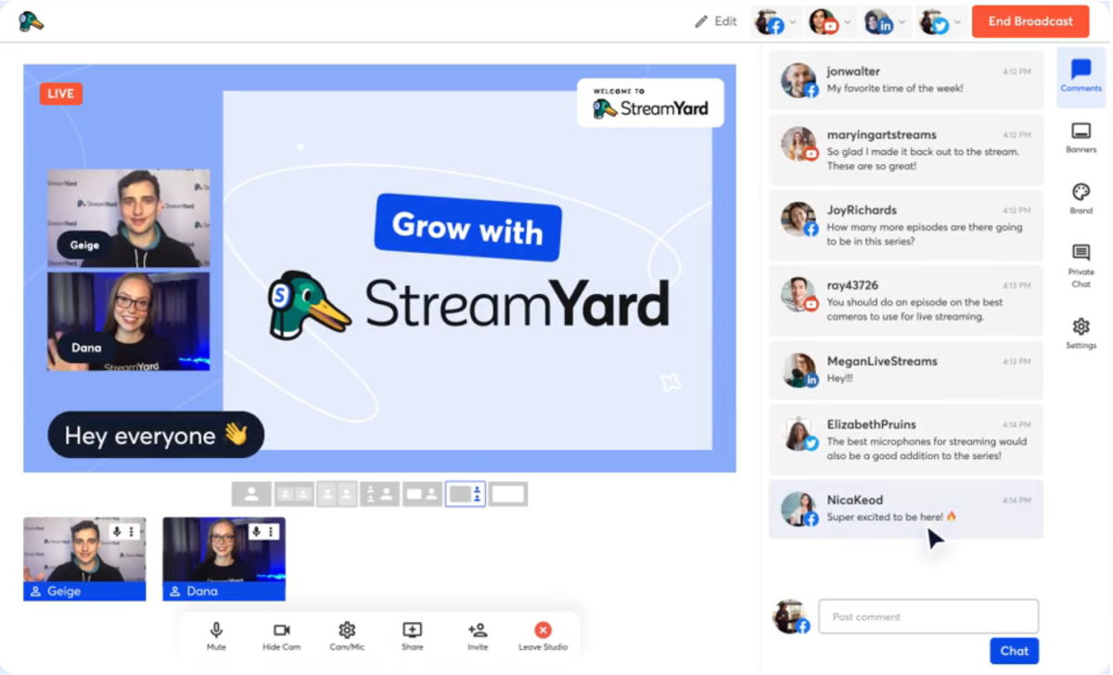This screenshot has width=1113, height=675.
Task: Expand the YouTube destination dropdown in header
Action: pyautogui.click(x=847, y=22)
